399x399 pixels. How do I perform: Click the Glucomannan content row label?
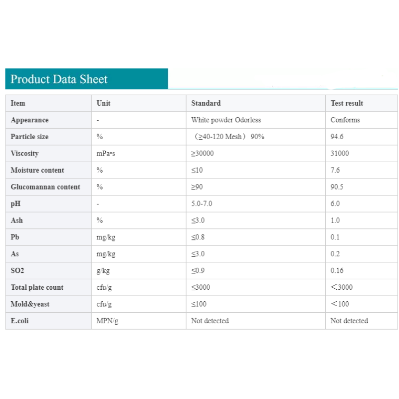coord(45,187)
